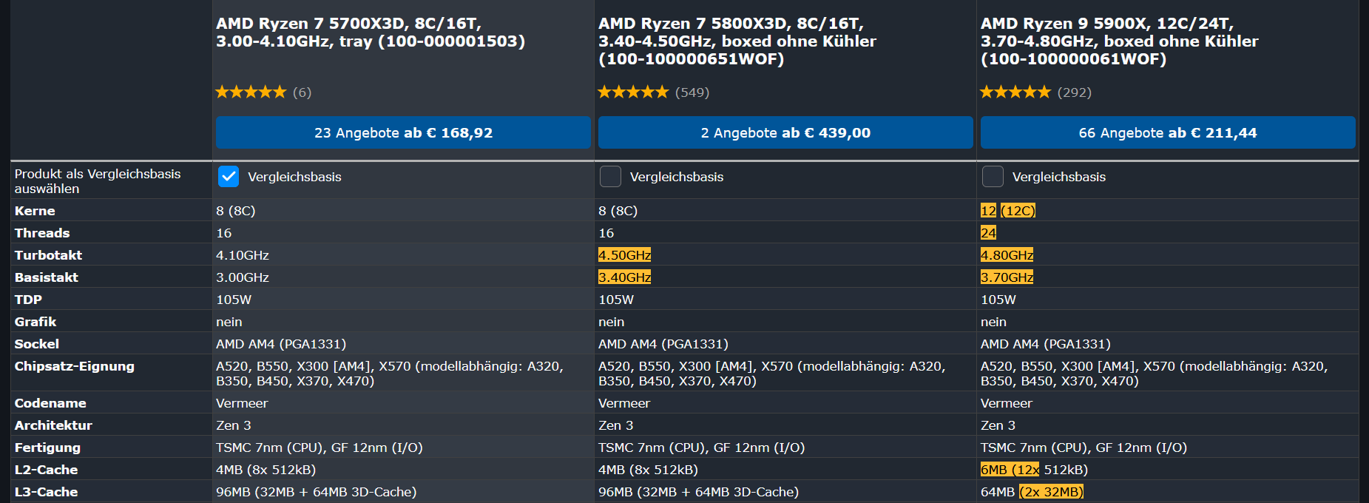Screen dimensions: 1369x503
Task: Open 66 Angebote ab € 211,44
Action: [x=1168, y=132]
